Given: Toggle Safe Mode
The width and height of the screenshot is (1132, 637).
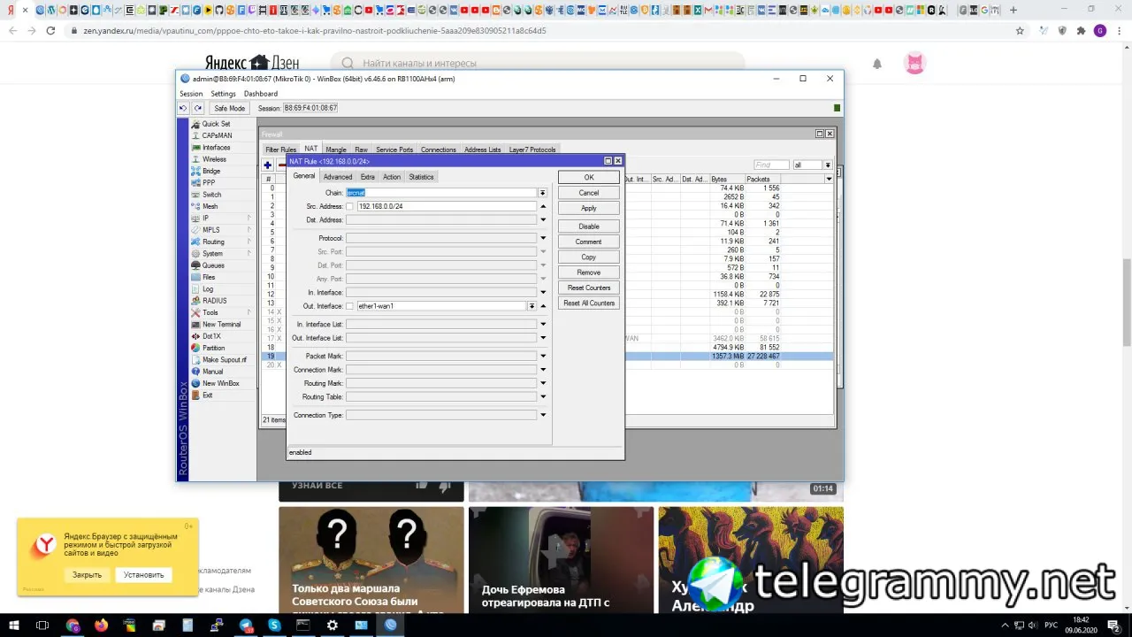Looking at the screenshot, I should point(230,108).
